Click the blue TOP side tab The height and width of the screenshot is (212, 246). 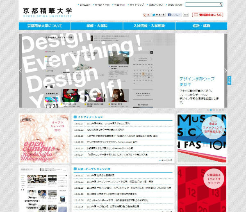(x=229, y=81)
